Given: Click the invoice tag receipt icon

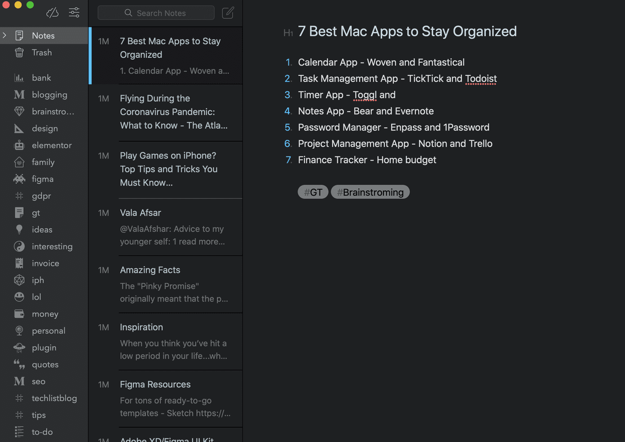Looking at the screenshot, I should pyautogui.click(x=19, y=263).
